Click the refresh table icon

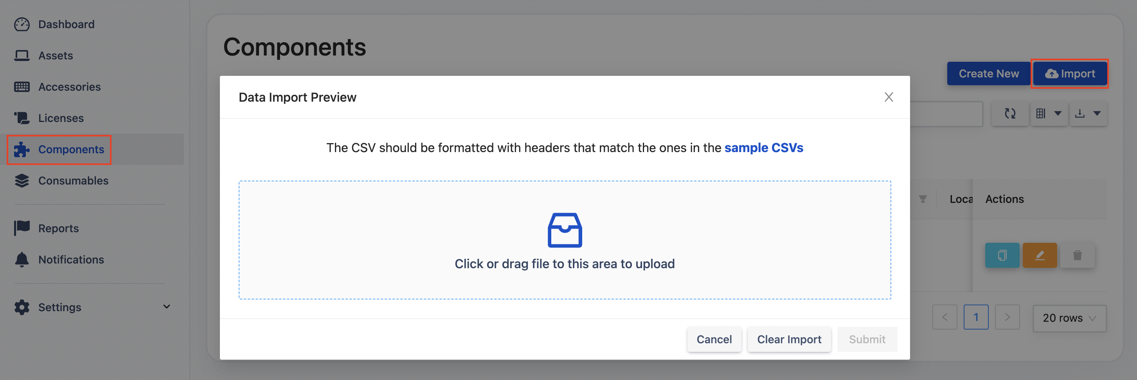[x=1010, y=114]
